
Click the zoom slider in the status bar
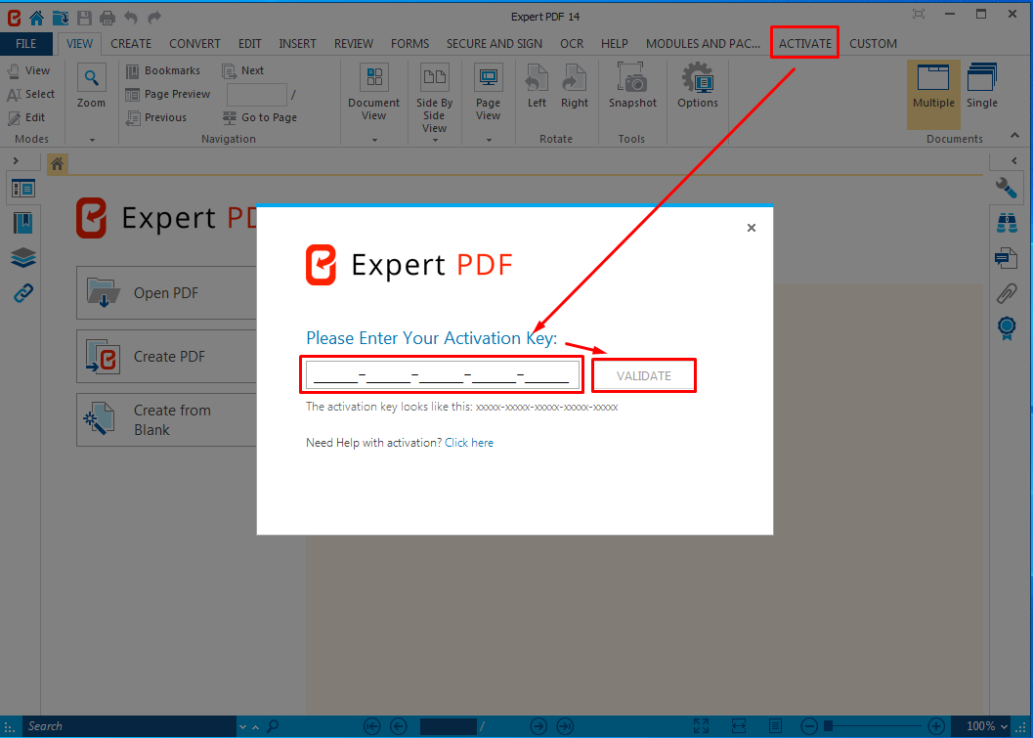pos(875,726)
